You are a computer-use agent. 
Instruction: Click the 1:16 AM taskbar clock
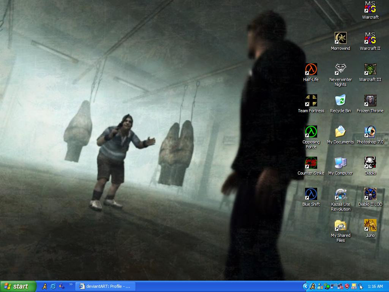coord(375,287)
